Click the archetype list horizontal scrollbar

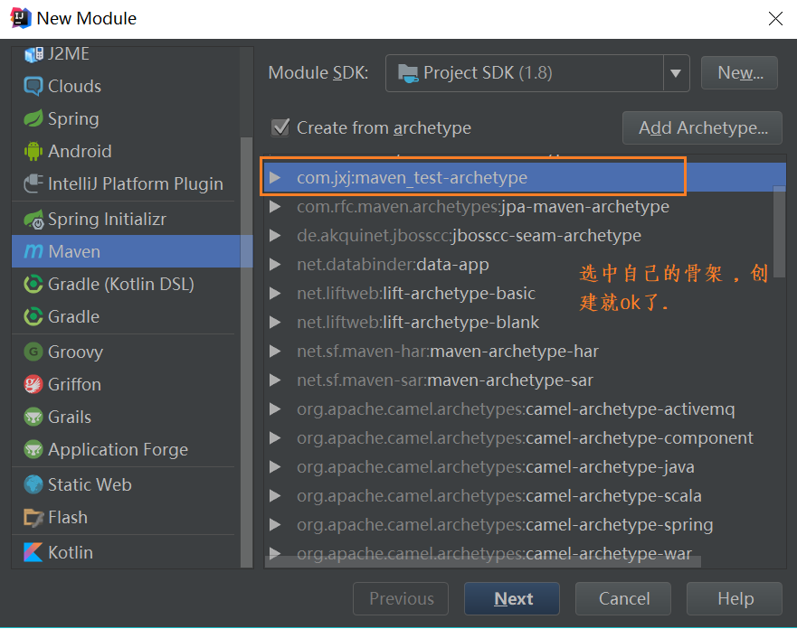click(483, 561)
